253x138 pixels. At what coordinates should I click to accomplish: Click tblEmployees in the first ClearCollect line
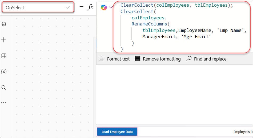point(211,5)
